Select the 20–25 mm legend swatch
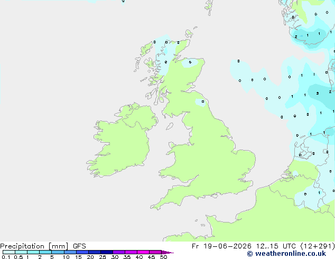The height and width of the screenshot is (259, 335). coord(95,252)
